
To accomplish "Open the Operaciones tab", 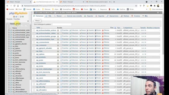I will tap(112, 16).
